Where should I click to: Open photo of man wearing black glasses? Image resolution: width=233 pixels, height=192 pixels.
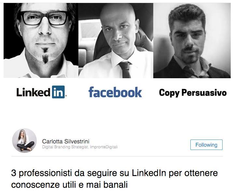[x=41, y=40]
